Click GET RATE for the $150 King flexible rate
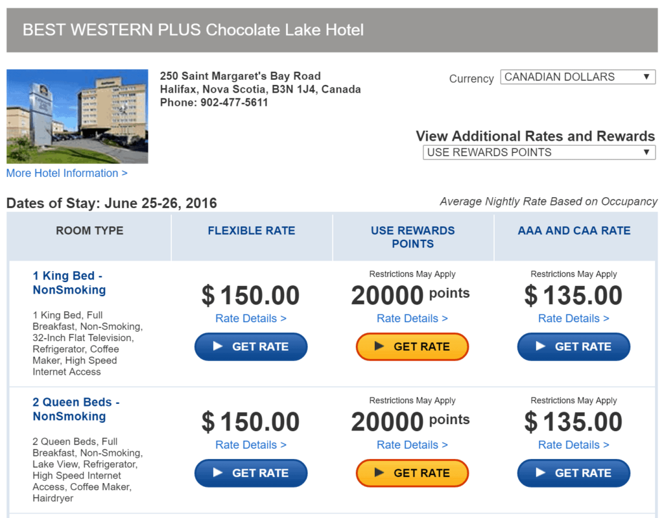Image resolution: width=664 pixels, height=518 pixels. 251,346
